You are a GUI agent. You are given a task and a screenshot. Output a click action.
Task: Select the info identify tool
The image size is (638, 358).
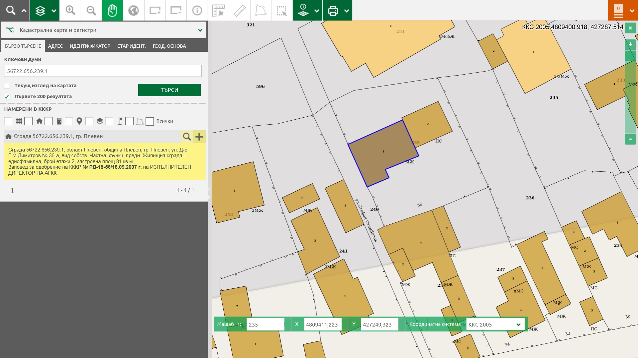click(x=197, y=10)
